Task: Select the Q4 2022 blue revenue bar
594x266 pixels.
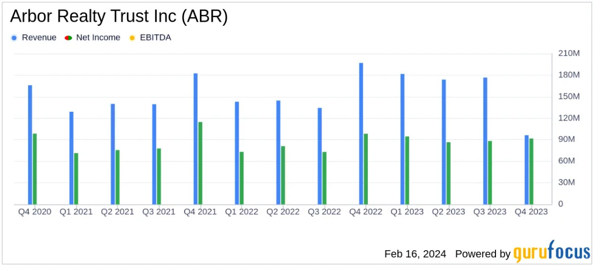Action: pyautogui.click(x=361, y=133)
